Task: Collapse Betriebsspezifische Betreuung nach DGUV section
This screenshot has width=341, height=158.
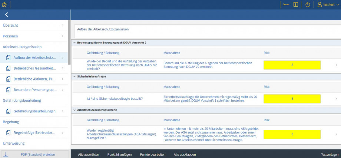Action: (x=75, y=43)
